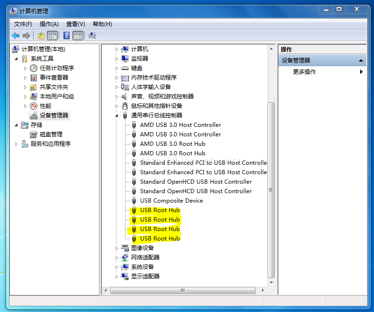
Task: Select 人体学输入设备 category label
Action: (x=151, y=87)
